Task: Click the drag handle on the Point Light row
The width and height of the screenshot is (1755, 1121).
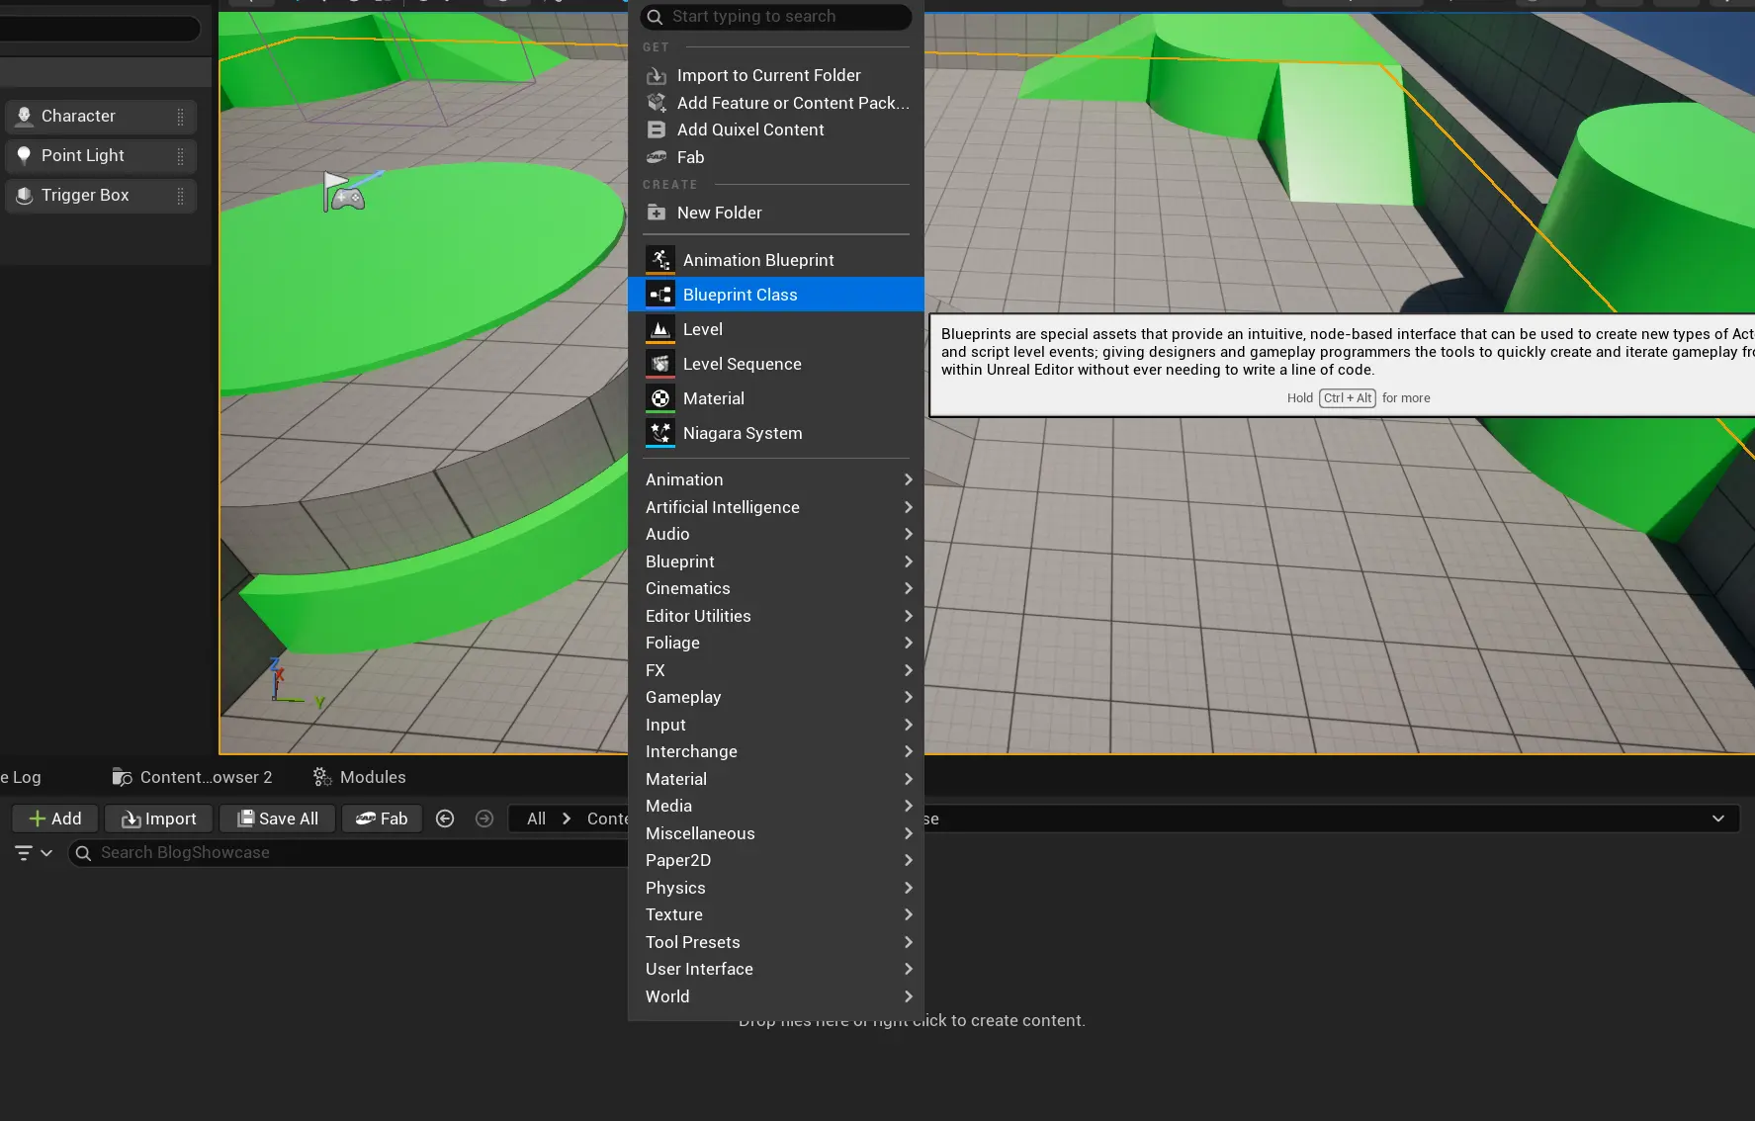Action: [x=180, y=156]
